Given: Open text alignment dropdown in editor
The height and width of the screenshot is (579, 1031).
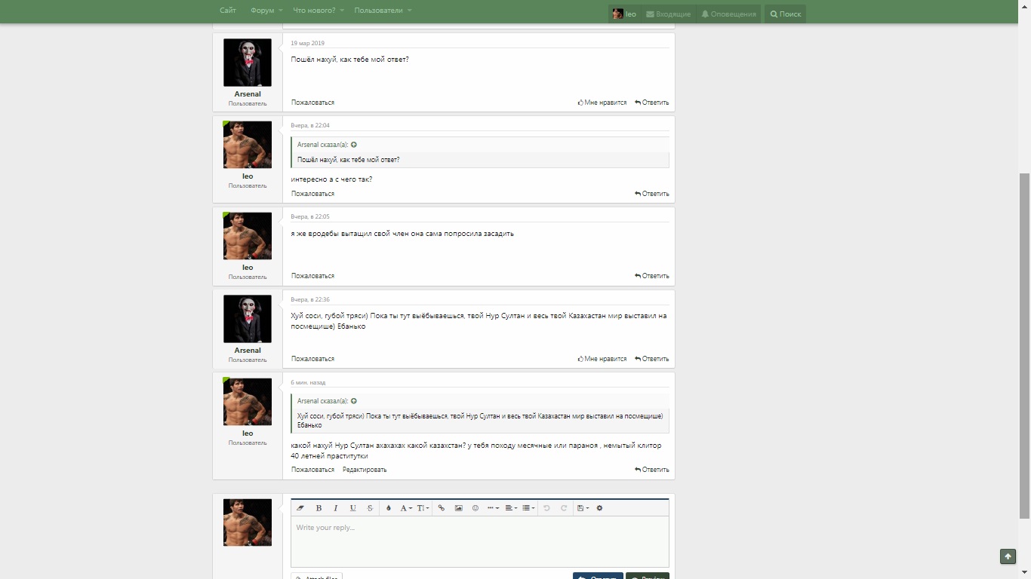Looking at the screenshot, I should coord(511,508).
